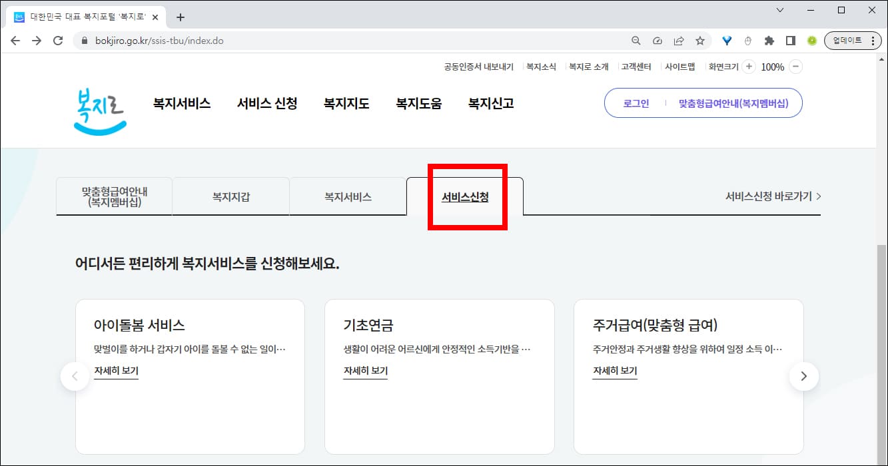Viewport: 888px width, 466px height.
Task: Click the left carousel arrow
Action: click(75, 376)
